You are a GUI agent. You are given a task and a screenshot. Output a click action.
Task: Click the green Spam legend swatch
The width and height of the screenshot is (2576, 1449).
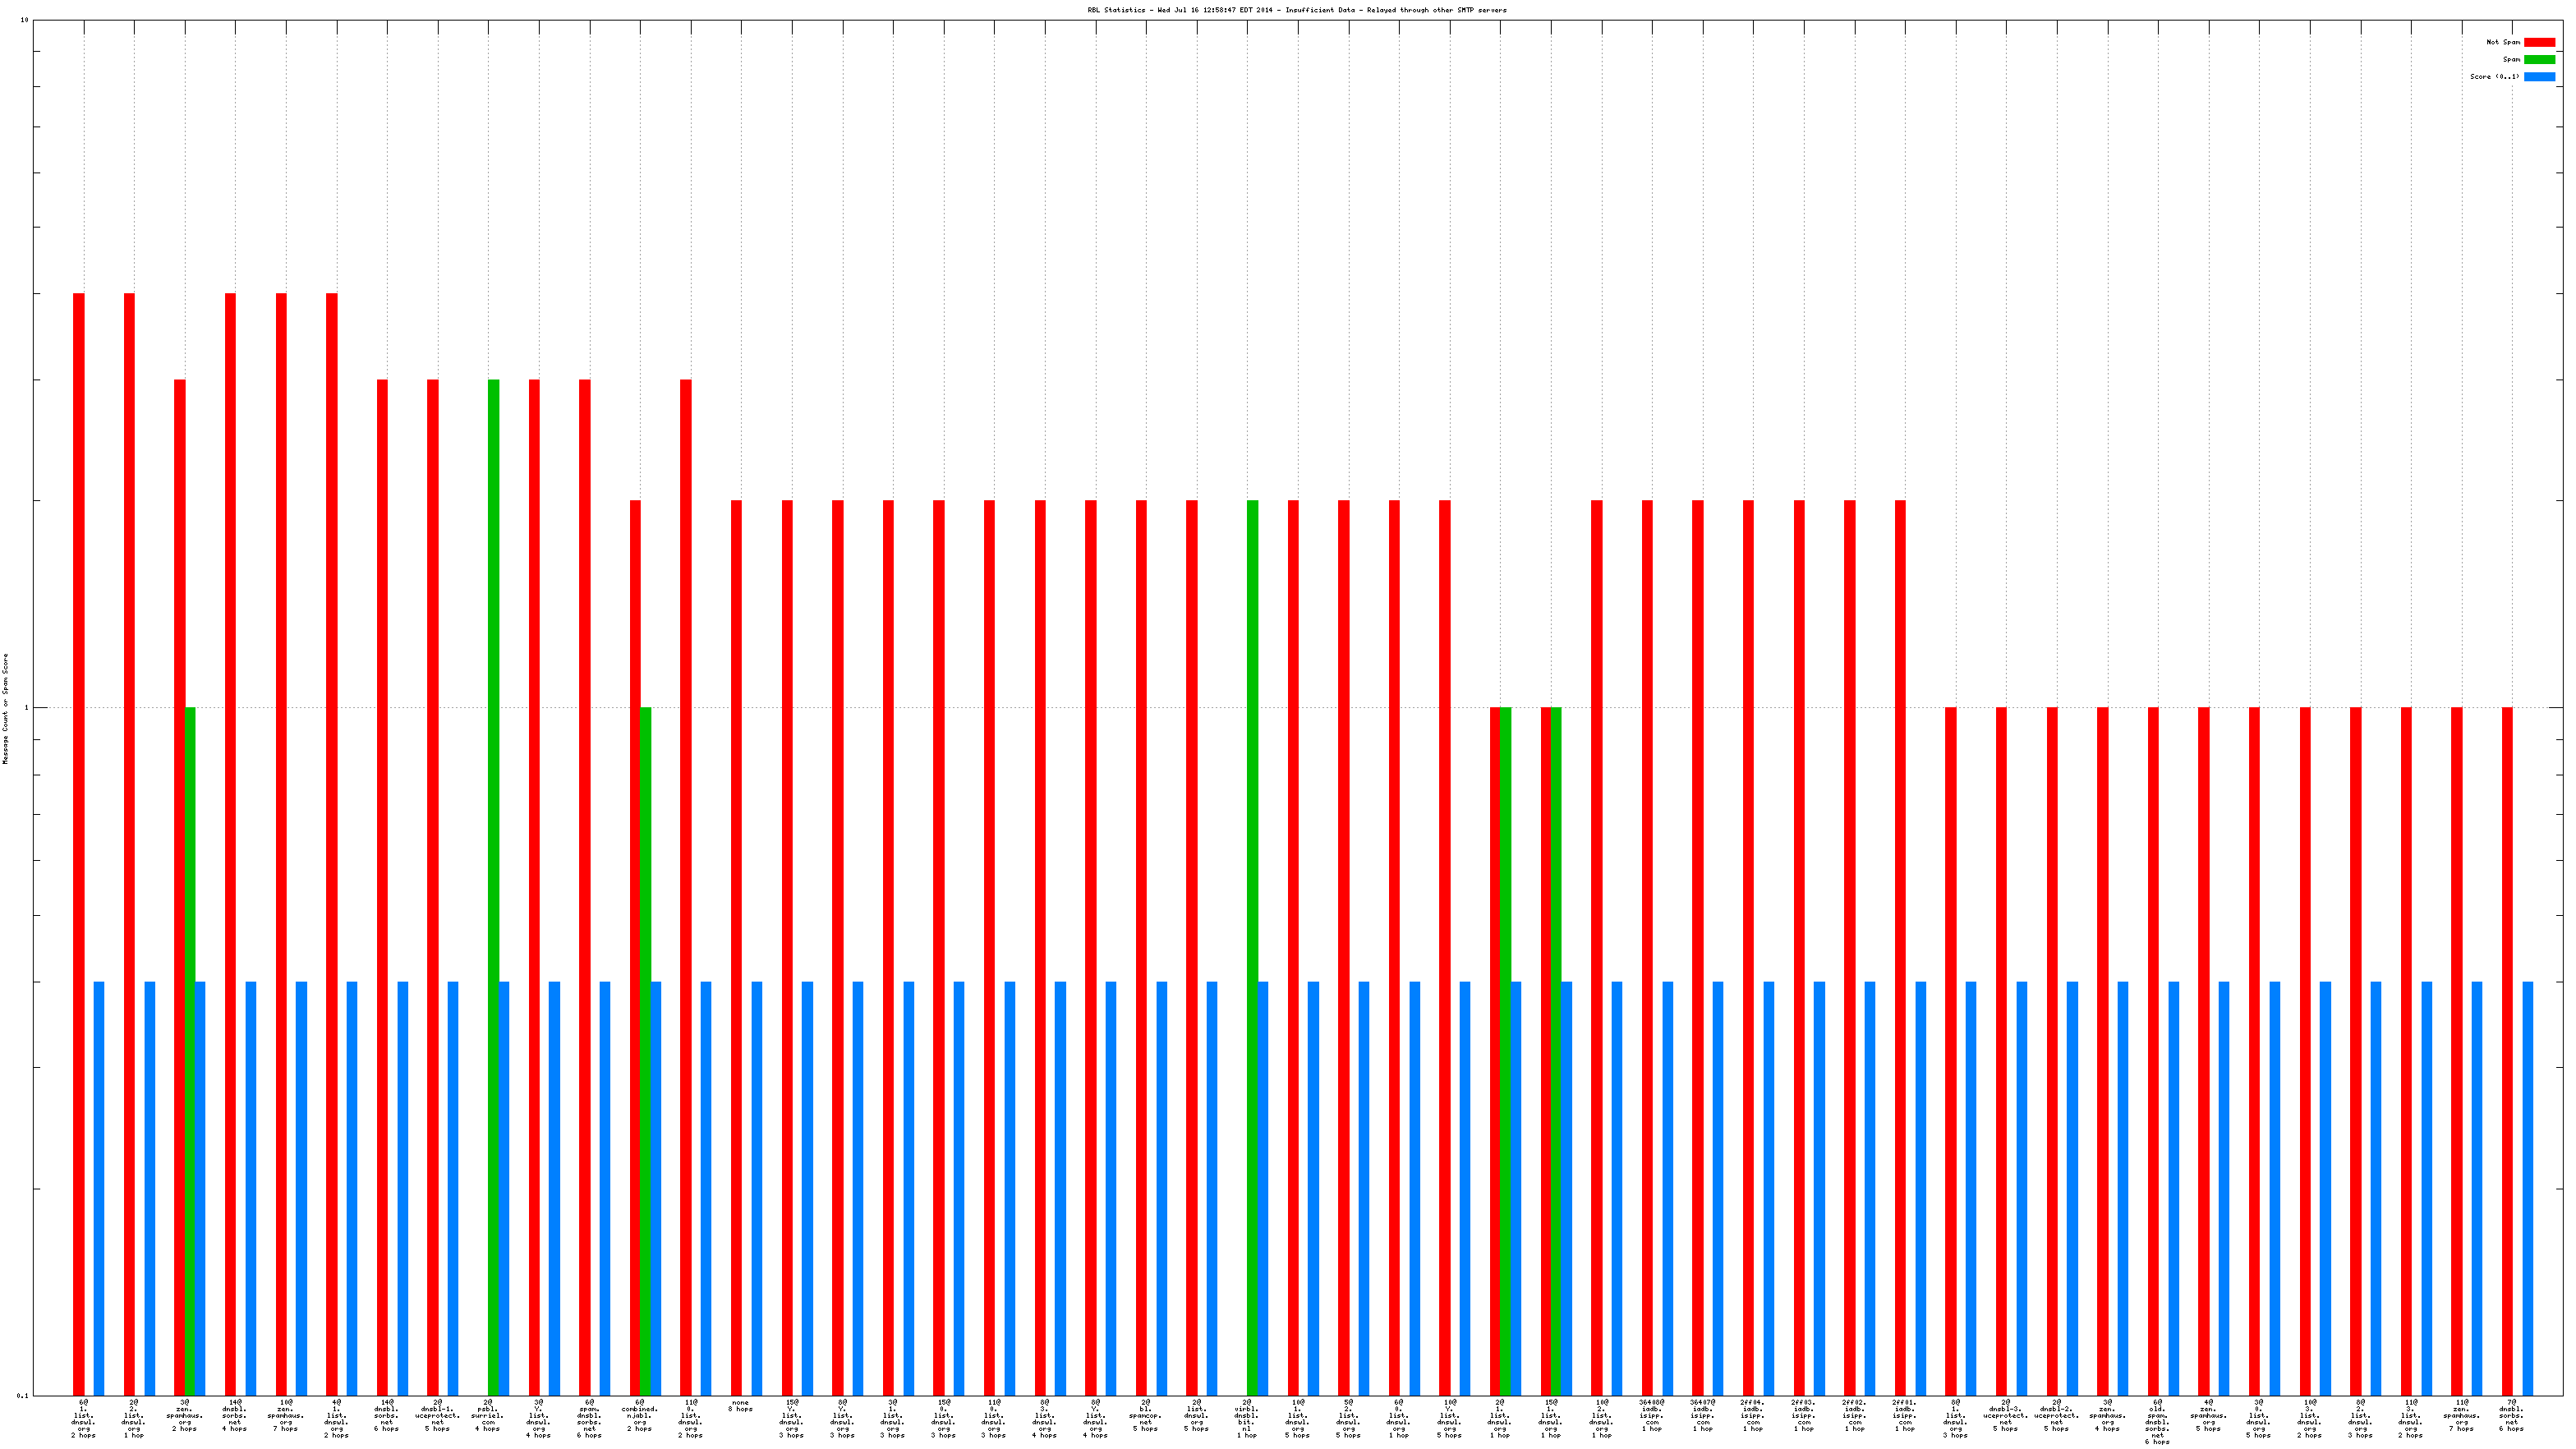pyautogui.click(x=2539, y=59)
